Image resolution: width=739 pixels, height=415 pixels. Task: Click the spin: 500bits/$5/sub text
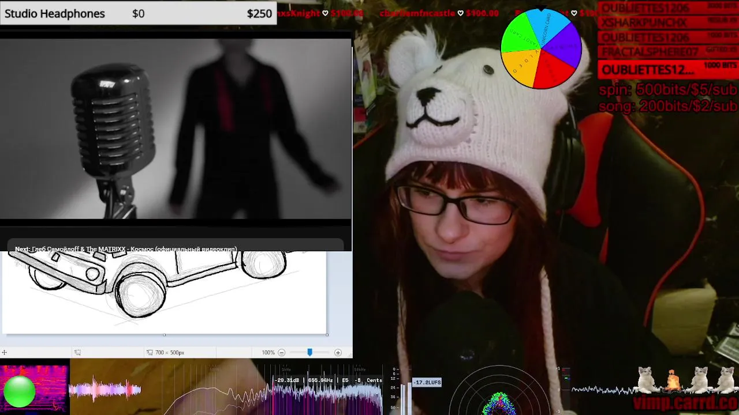coord(668,90)
